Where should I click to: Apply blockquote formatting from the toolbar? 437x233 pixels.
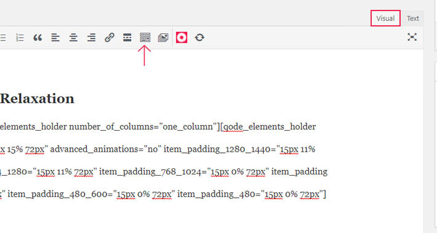[x=38, y=38]
